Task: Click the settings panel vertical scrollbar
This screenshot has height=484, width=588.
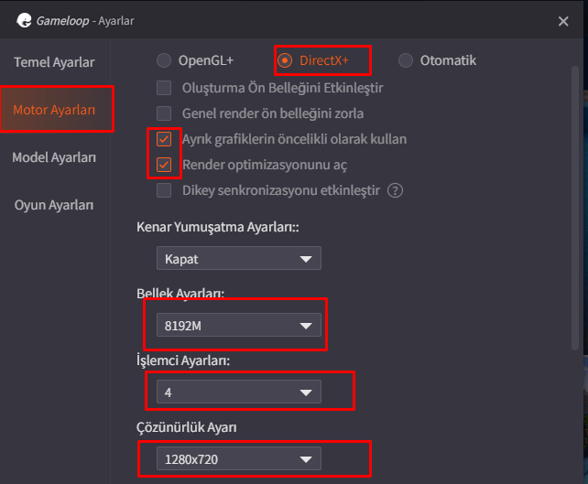Action: tap(575, 208)
